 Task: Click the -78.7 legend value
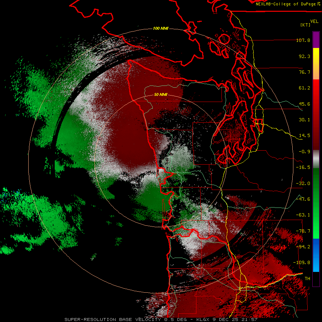point(303,231)
